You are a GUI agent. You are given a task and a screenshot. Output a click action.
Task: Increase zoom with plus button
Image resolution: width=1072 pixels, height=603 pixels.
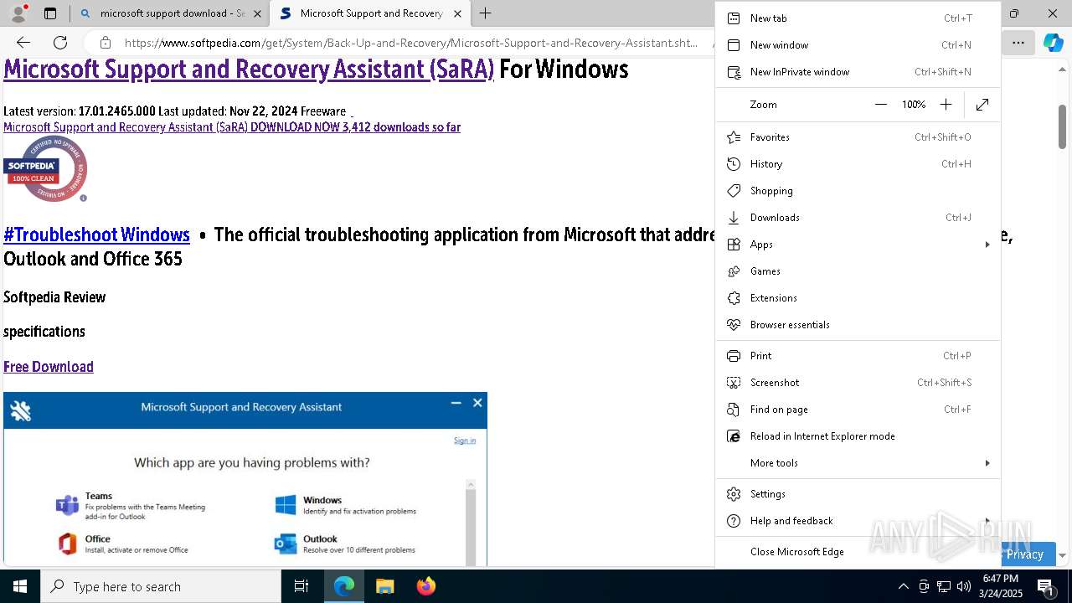coord(946,105)
